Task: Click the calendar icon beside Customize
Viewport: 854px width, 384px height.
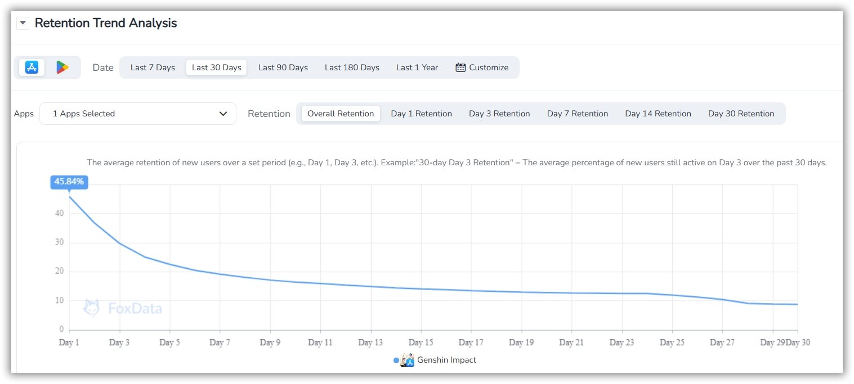Action: coord(460,67)
